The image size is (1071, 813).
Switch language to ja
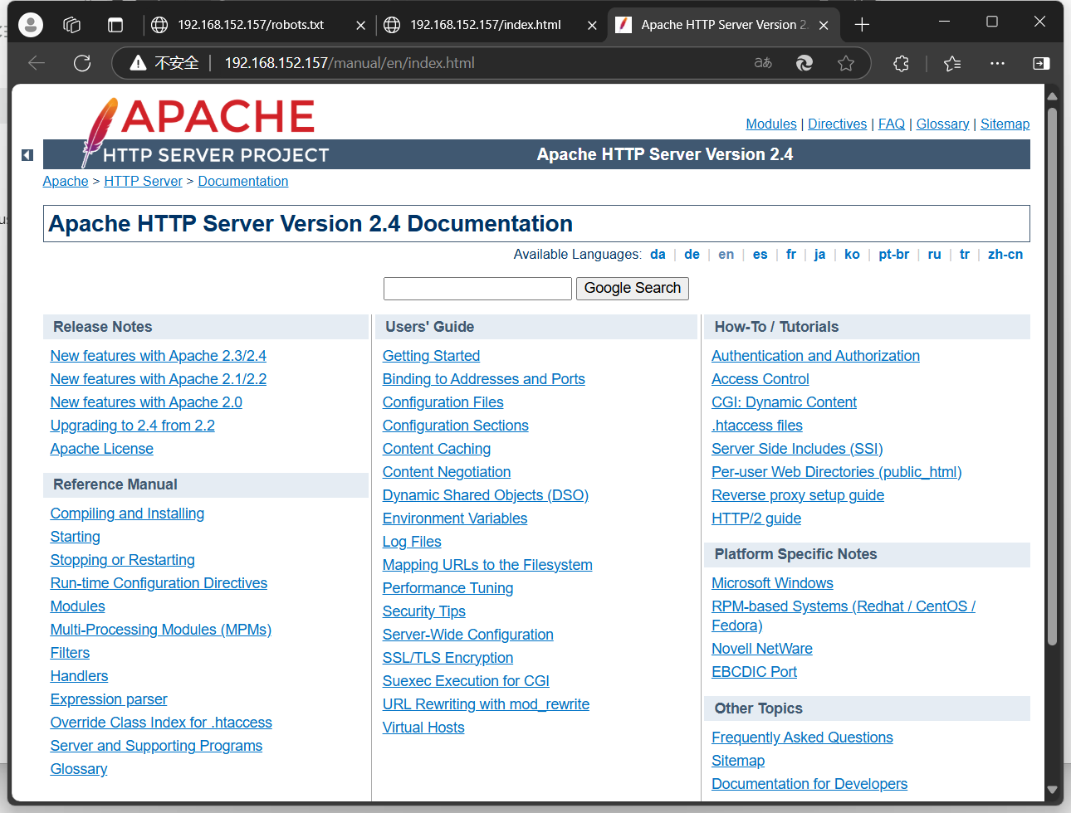point(819,255)
